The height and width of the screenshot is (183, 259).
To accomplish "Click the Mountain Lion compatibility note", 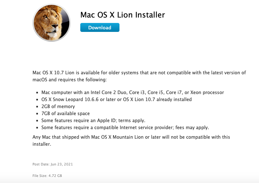I will click(x=131, y=140).
